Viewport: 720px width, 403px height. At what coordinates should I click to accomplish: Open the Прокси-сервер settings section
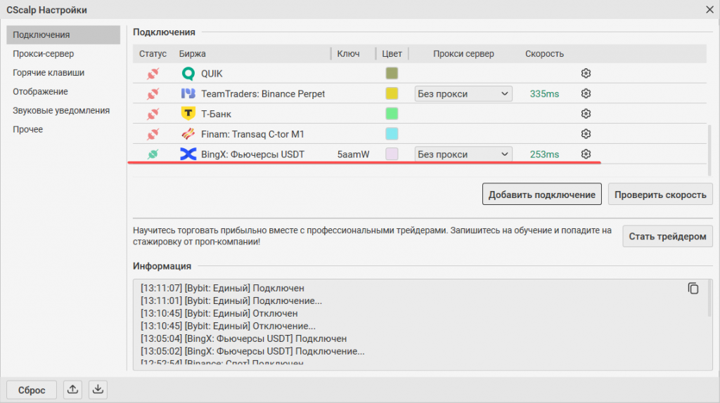(x=43, y=53)
